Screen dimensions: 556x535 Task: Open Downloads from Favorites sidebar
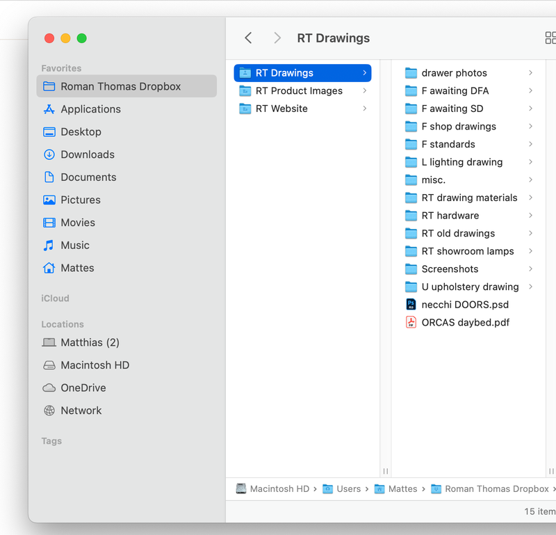coord(87,154)
